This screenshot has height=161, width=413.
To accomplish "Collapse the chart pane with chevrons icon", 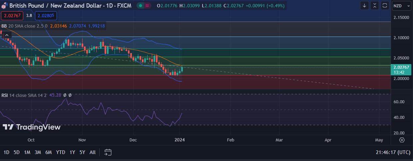I will coord(375,6).
